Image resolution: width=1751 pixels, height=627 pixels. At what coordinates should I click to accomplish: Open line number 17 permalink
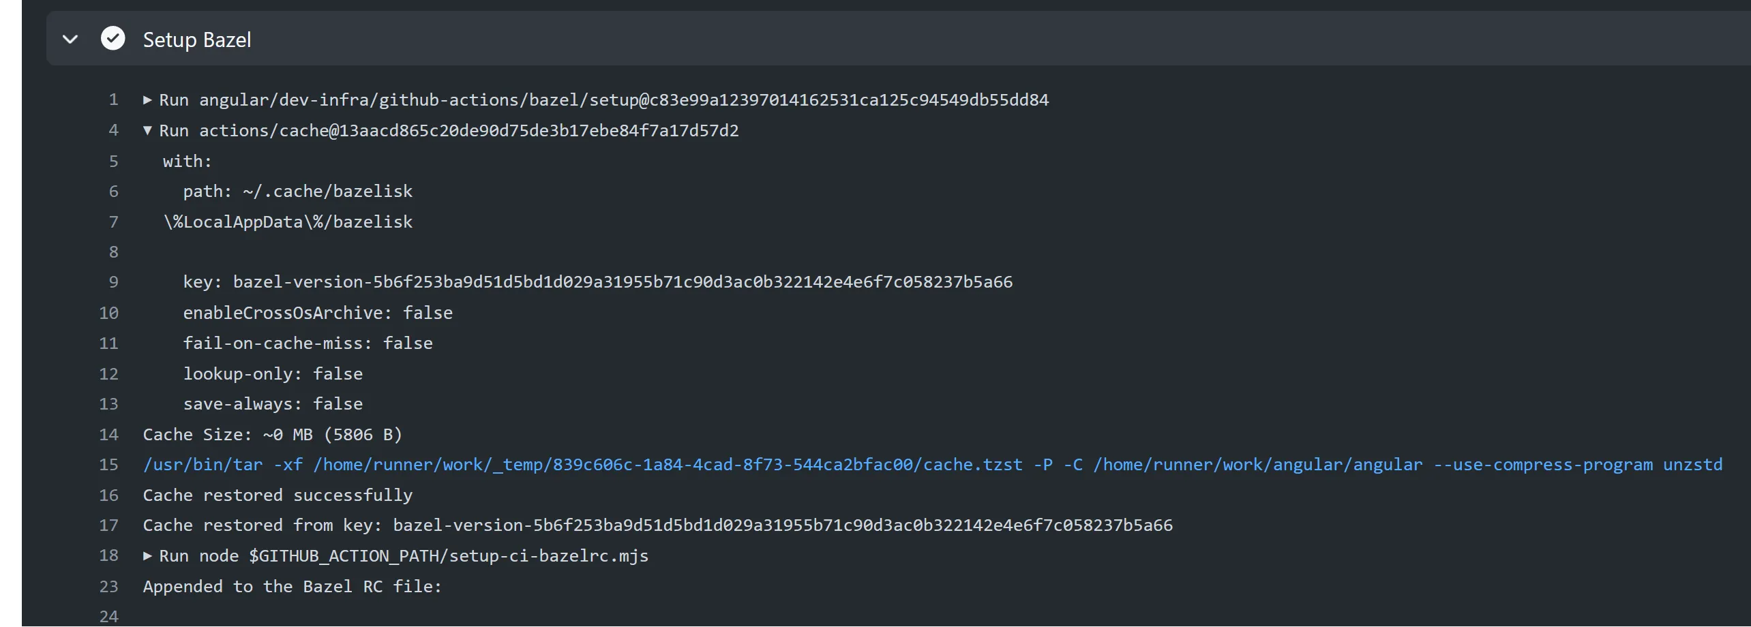pos(109,525)
